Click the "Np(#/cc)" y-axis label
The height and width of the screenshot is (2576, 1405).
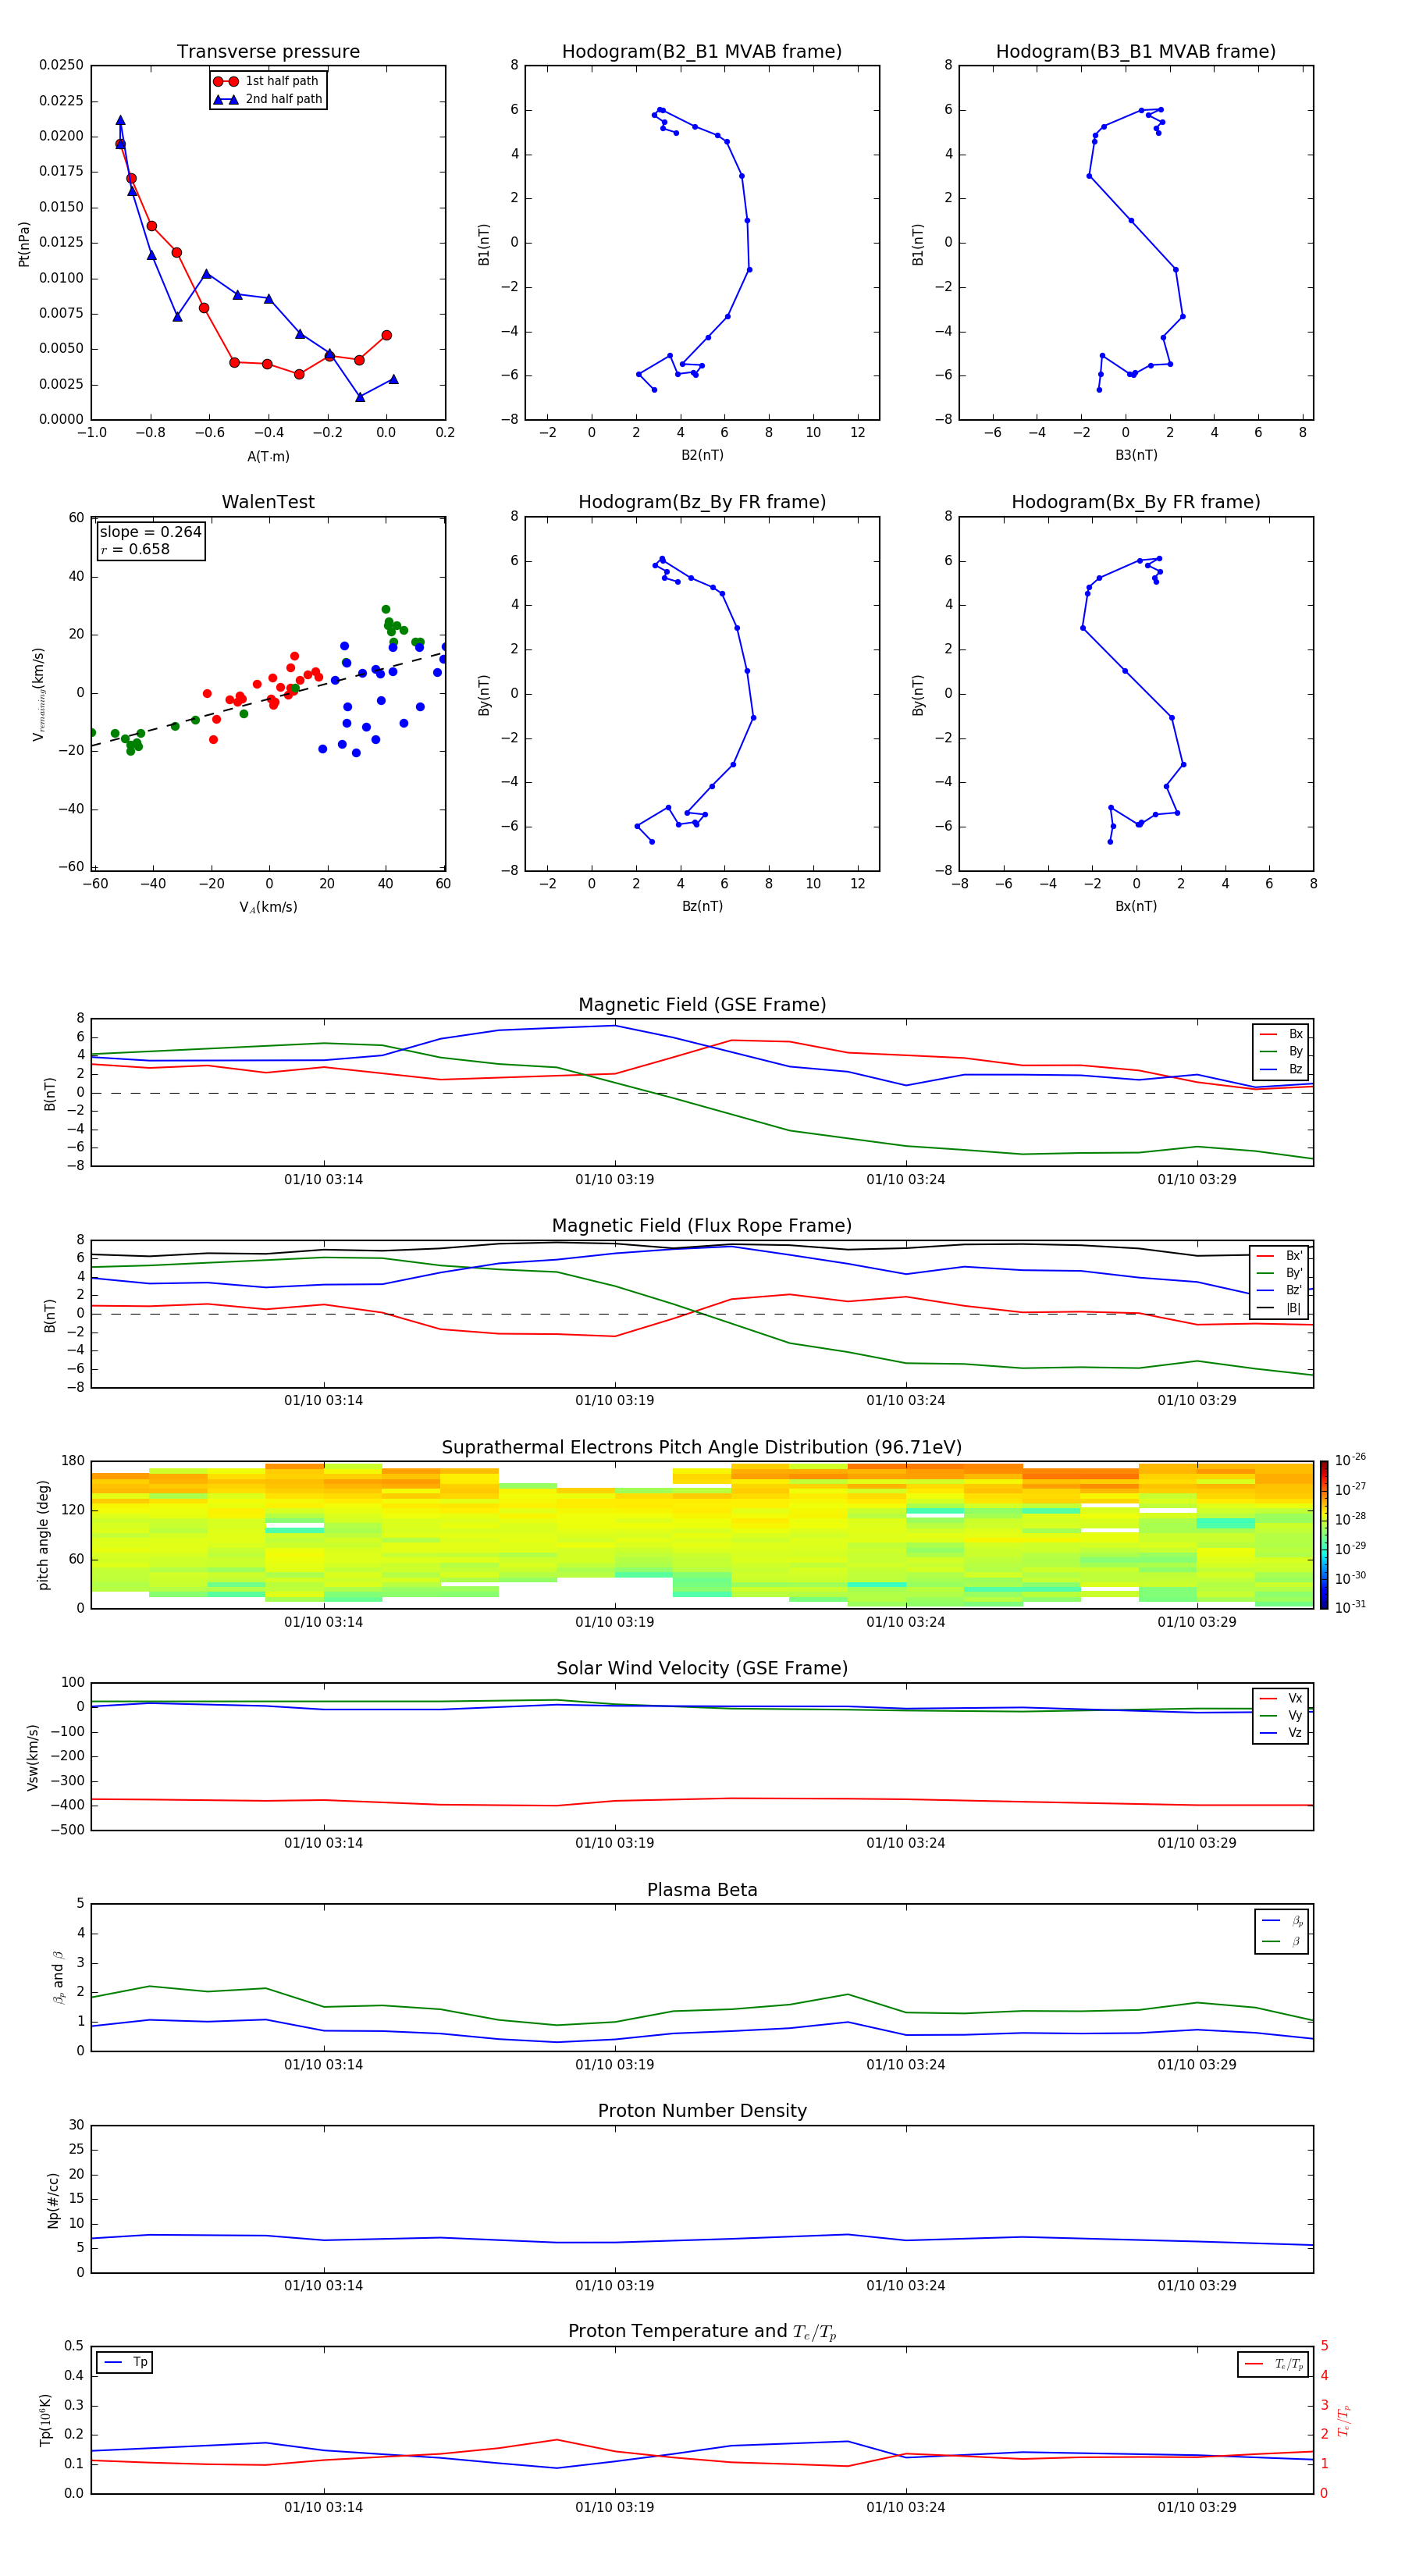coord(53,2199)
